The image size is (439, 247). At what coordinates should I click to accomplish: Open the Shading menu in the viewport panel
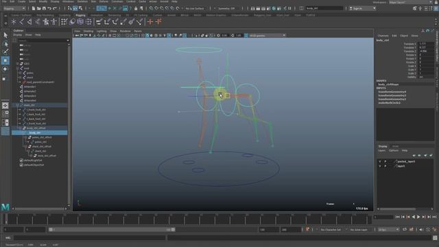pos(88,31)
